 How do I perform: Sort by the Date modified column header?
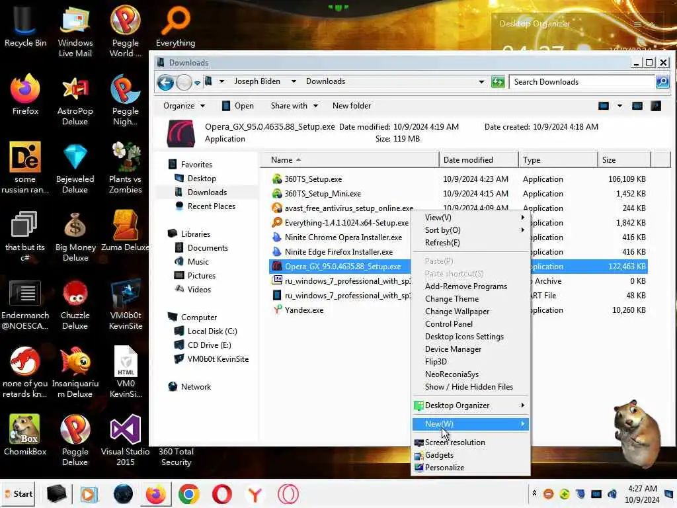pyautogui.click(x=479, y=160)
